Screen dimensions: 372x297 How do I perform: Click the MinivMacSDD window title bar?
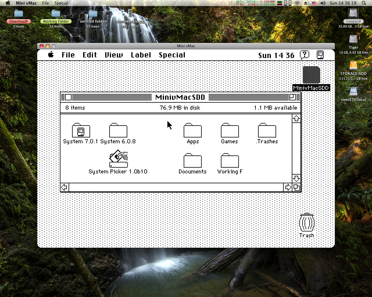(x=180, y=97)
